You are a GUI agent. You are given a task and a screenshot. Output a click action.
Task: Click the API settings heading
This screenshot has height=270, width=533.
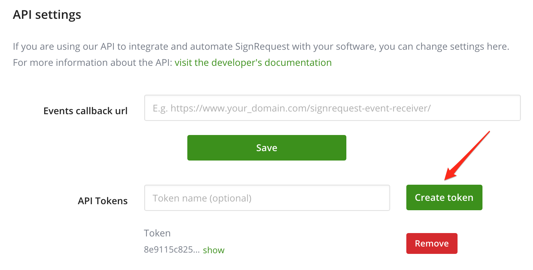(x=47, y=15)
